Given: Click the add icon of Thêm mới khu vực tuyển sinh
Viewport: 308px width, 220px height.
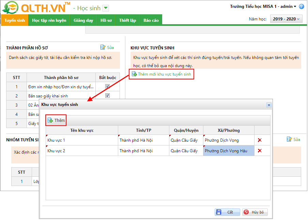Looking at the screenshot, I should 134,74.
